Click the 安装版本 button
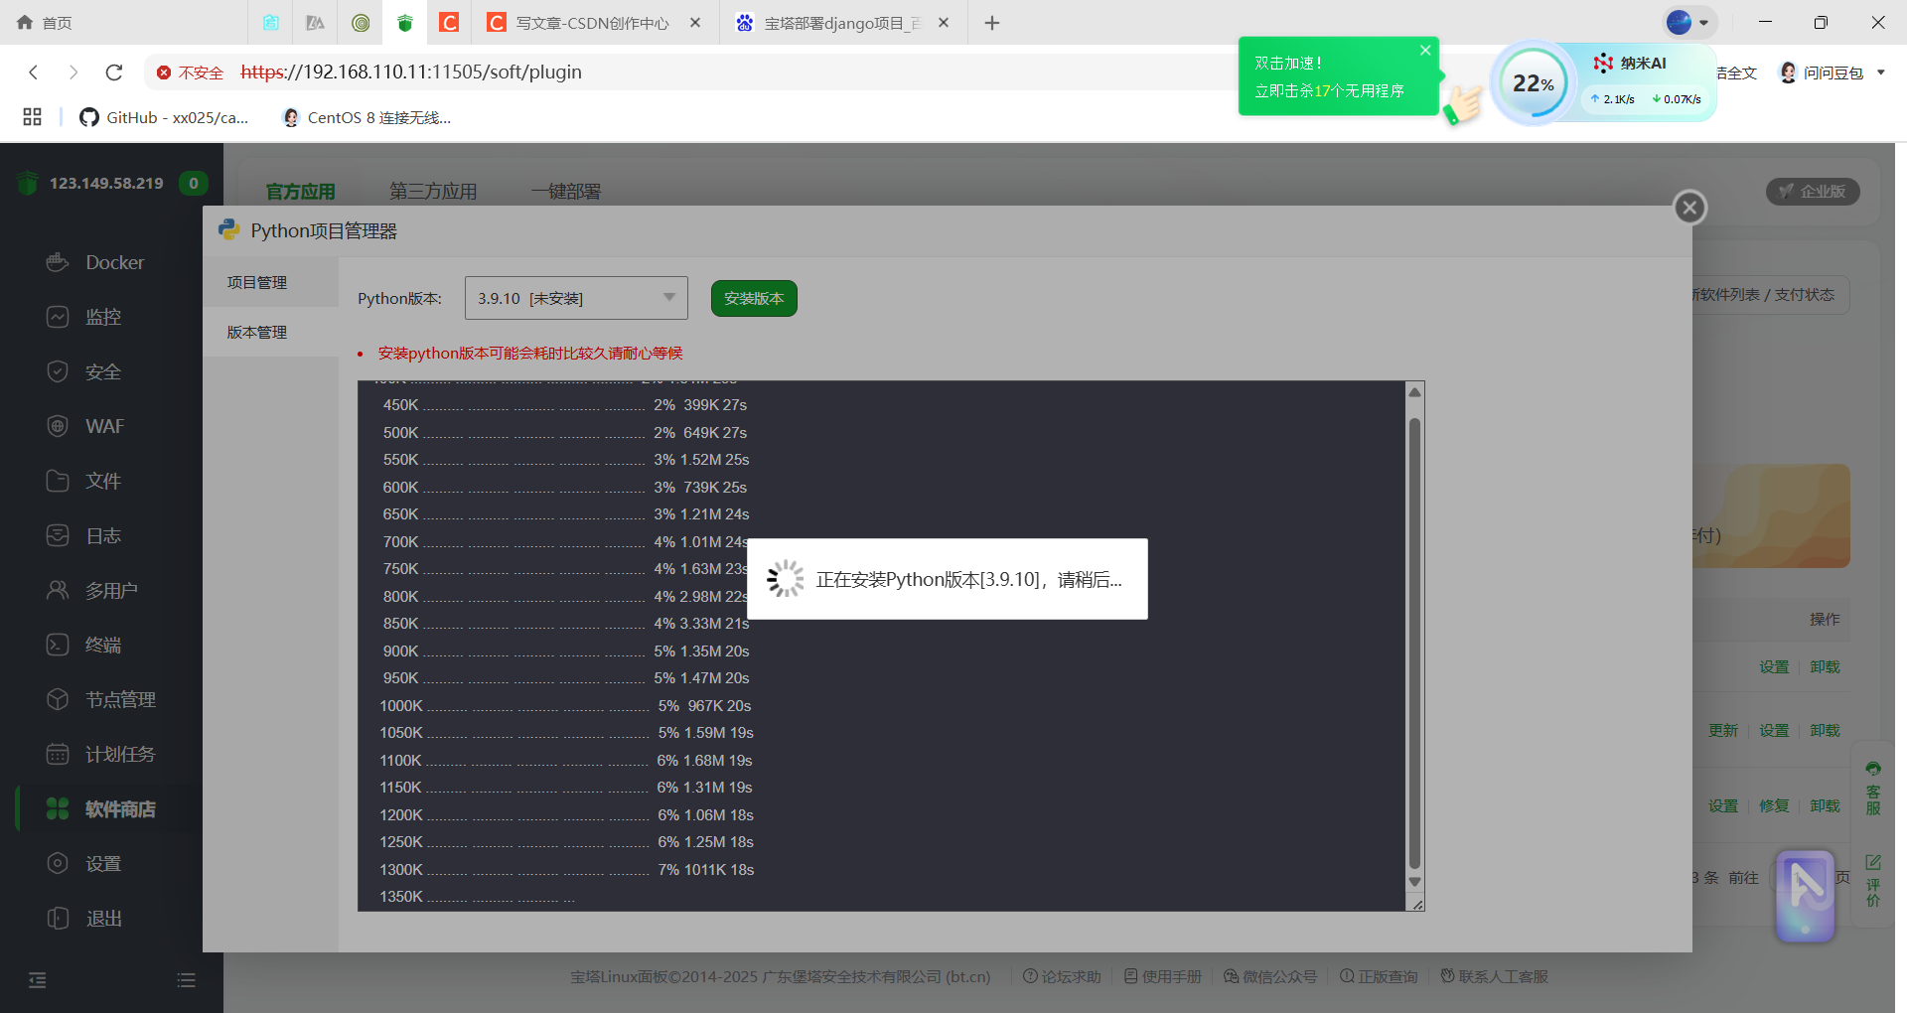Image resolution: width=1907 pixels, height=1013 pixels. point(754,298)
